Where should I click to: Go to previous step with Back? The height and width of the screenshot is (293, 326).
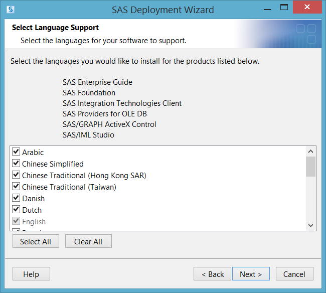[x=212, y=274]
